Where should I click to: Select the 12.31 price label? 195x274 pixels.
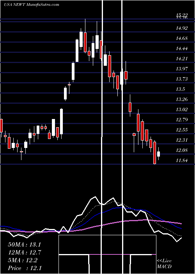[x=182, y=140]
